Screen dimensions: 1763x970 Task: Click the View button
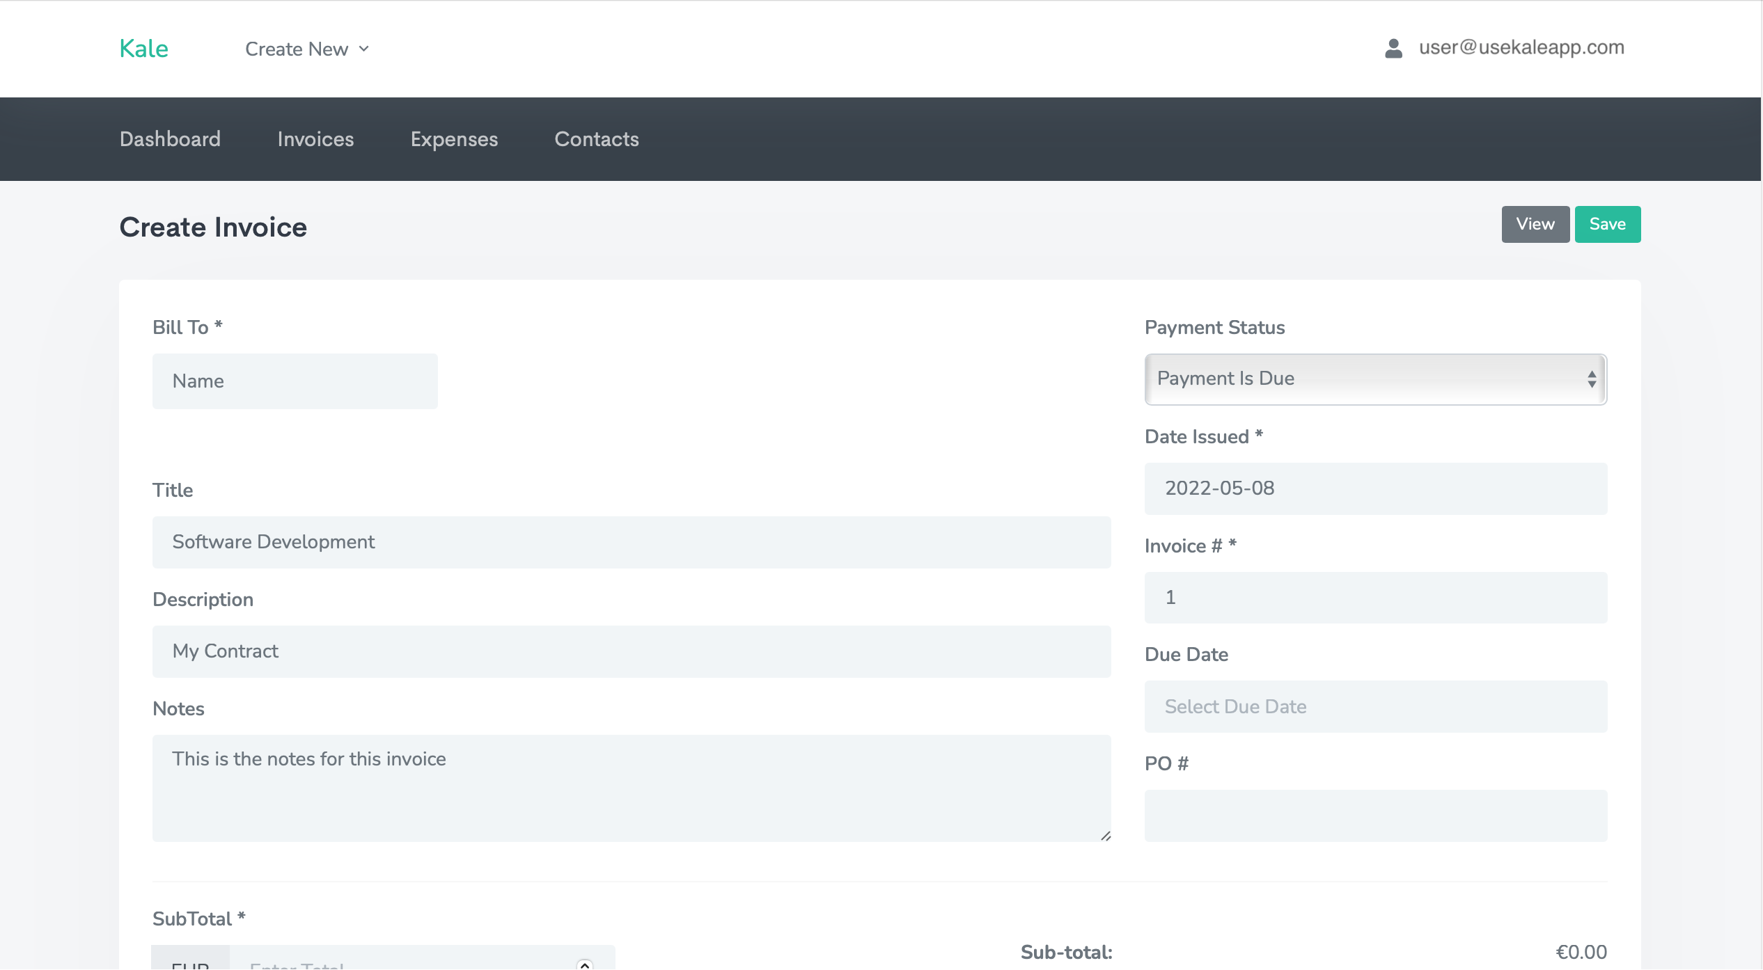click(x=1535, y=224)
